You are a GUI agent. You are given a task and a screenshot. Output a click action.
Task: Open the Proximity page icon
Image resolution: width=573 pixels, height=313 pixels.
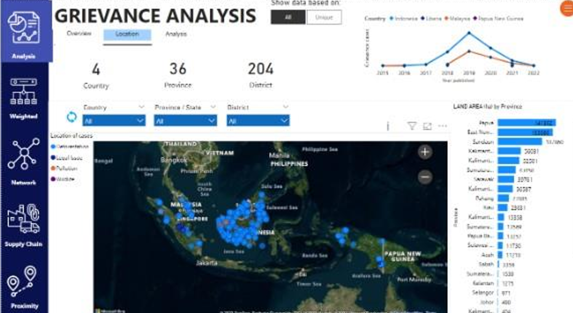click(x=23, y=281)
